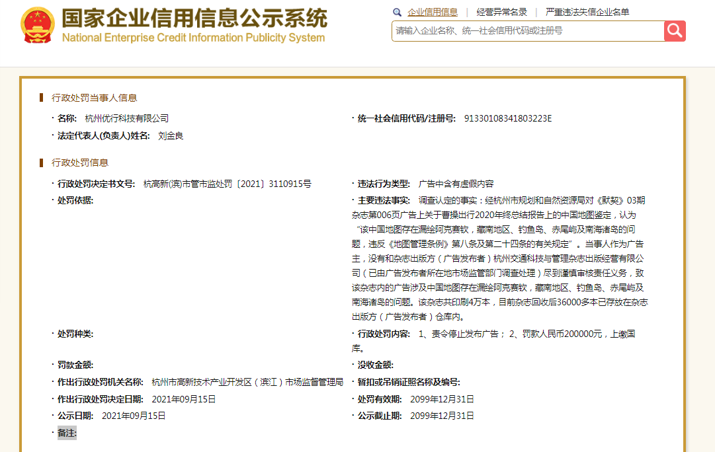This screenshot has height=452, width=715.
Task: Click legal representative name 刘金良
Action: click(x=171, y=135)
